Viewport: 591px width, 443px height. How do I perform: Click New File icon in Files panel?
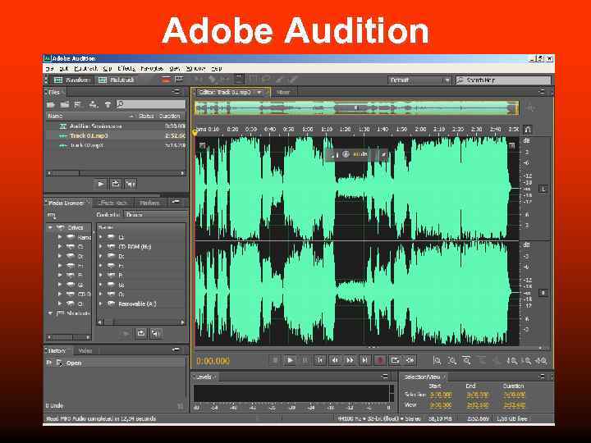click(x=78, y=104)
